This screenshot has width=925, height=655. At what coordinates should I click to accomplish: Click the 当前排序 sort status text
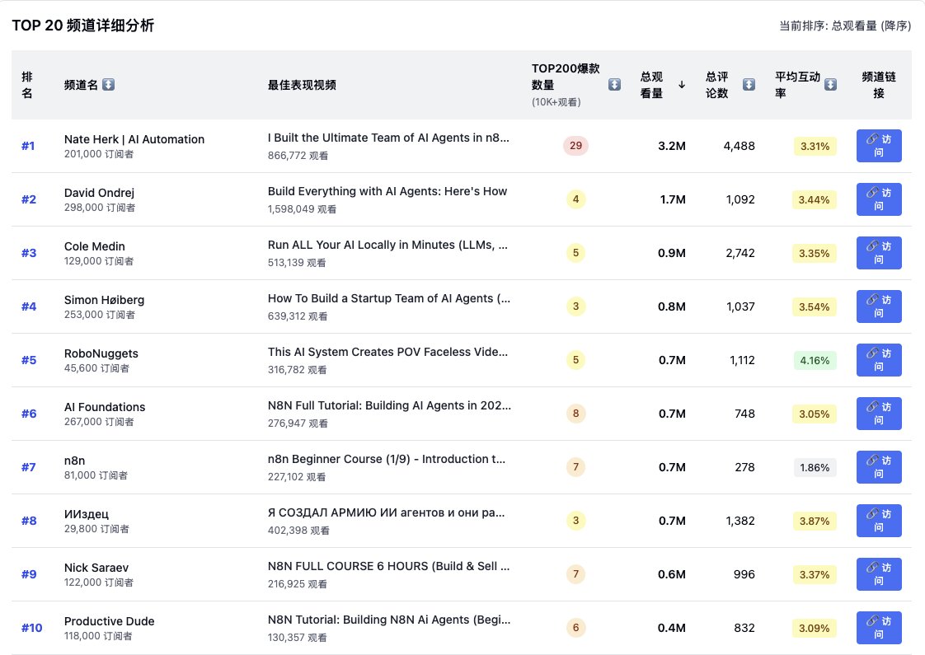845,26
